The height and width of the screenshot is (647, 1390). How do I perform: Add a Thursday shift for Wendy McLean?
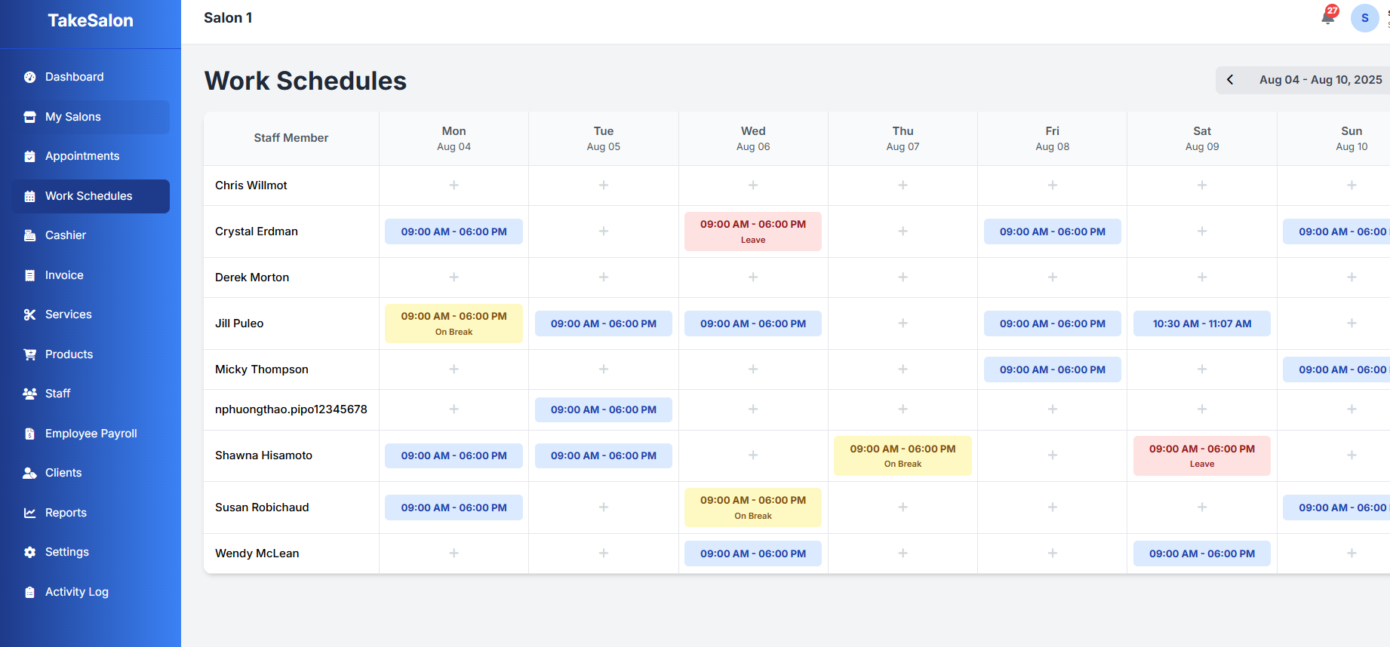903,553
